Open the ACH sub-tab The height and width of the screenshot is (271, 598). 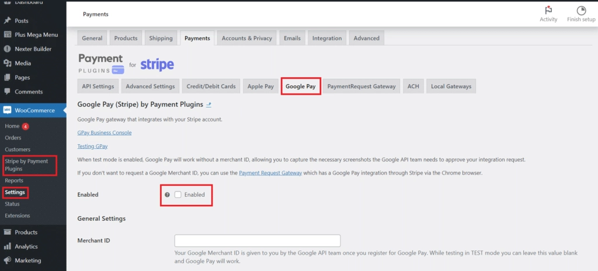click(x=413, y=86)
